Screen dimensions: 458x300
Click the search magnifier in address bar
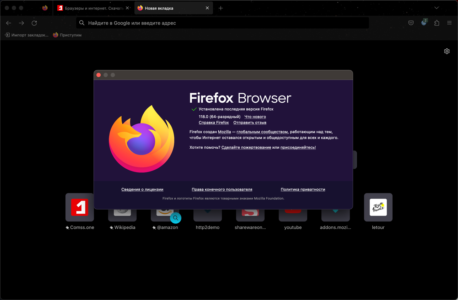(x=82, y=23)
